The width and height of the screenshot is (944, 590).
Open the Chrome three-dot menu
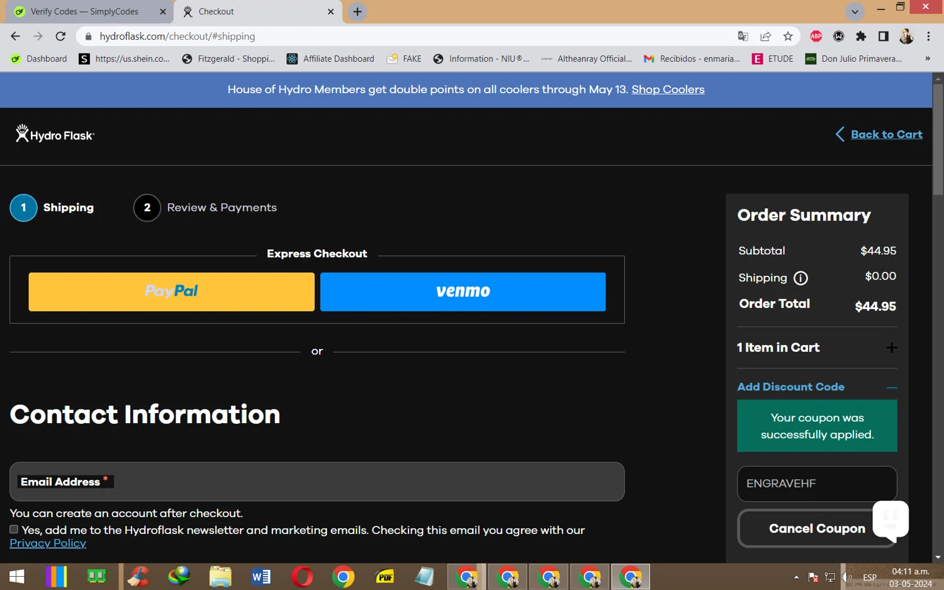tap(928, 37)
